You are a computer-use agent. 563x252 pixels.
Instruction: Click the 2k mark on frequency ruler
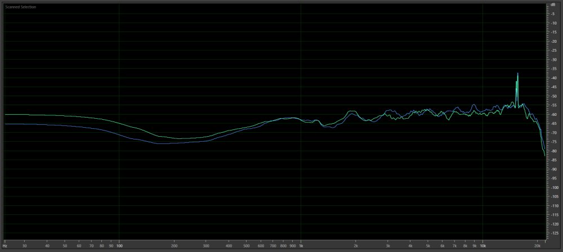pyautogui.click(x=356, y=246)
